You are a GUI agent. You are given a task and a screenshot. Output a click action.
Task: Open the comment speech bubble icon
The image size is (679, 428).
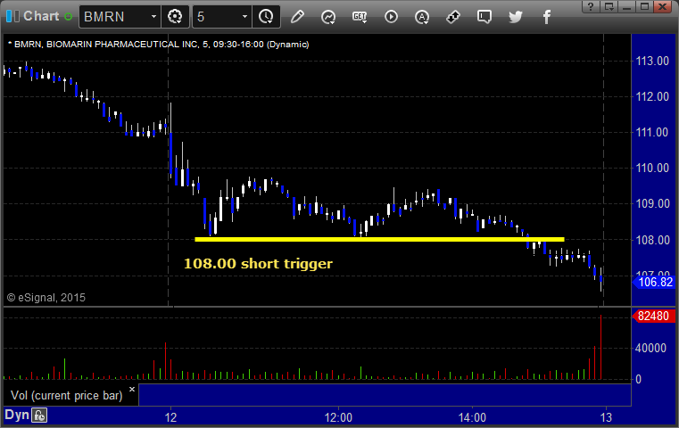click(x=484, y=17)
